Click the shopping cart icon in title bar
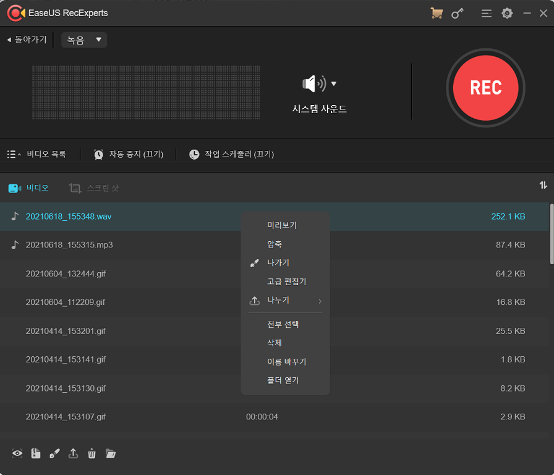 coord(436,13)
